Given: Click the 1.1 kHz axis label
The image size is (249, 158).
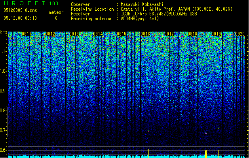Looking at the screenshot, I should pos(4,51).
